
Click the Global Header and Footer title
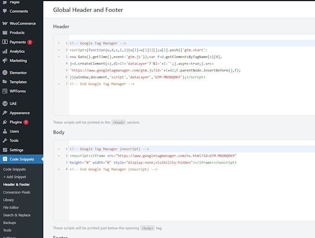coord(88,10)
